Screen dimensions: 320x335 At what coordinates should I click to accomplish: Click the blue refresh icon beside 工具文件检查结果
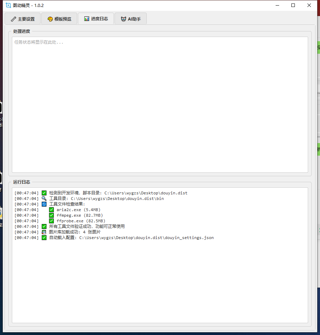click(x=44, y=204)
